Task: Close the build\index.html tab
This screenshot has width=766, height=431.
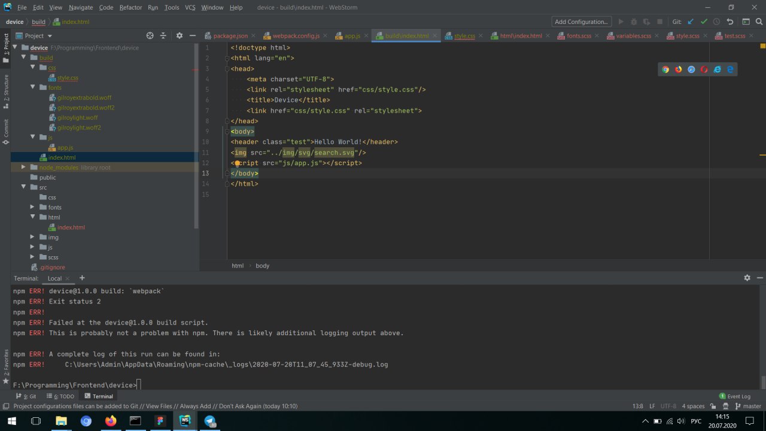Action: 434,36
